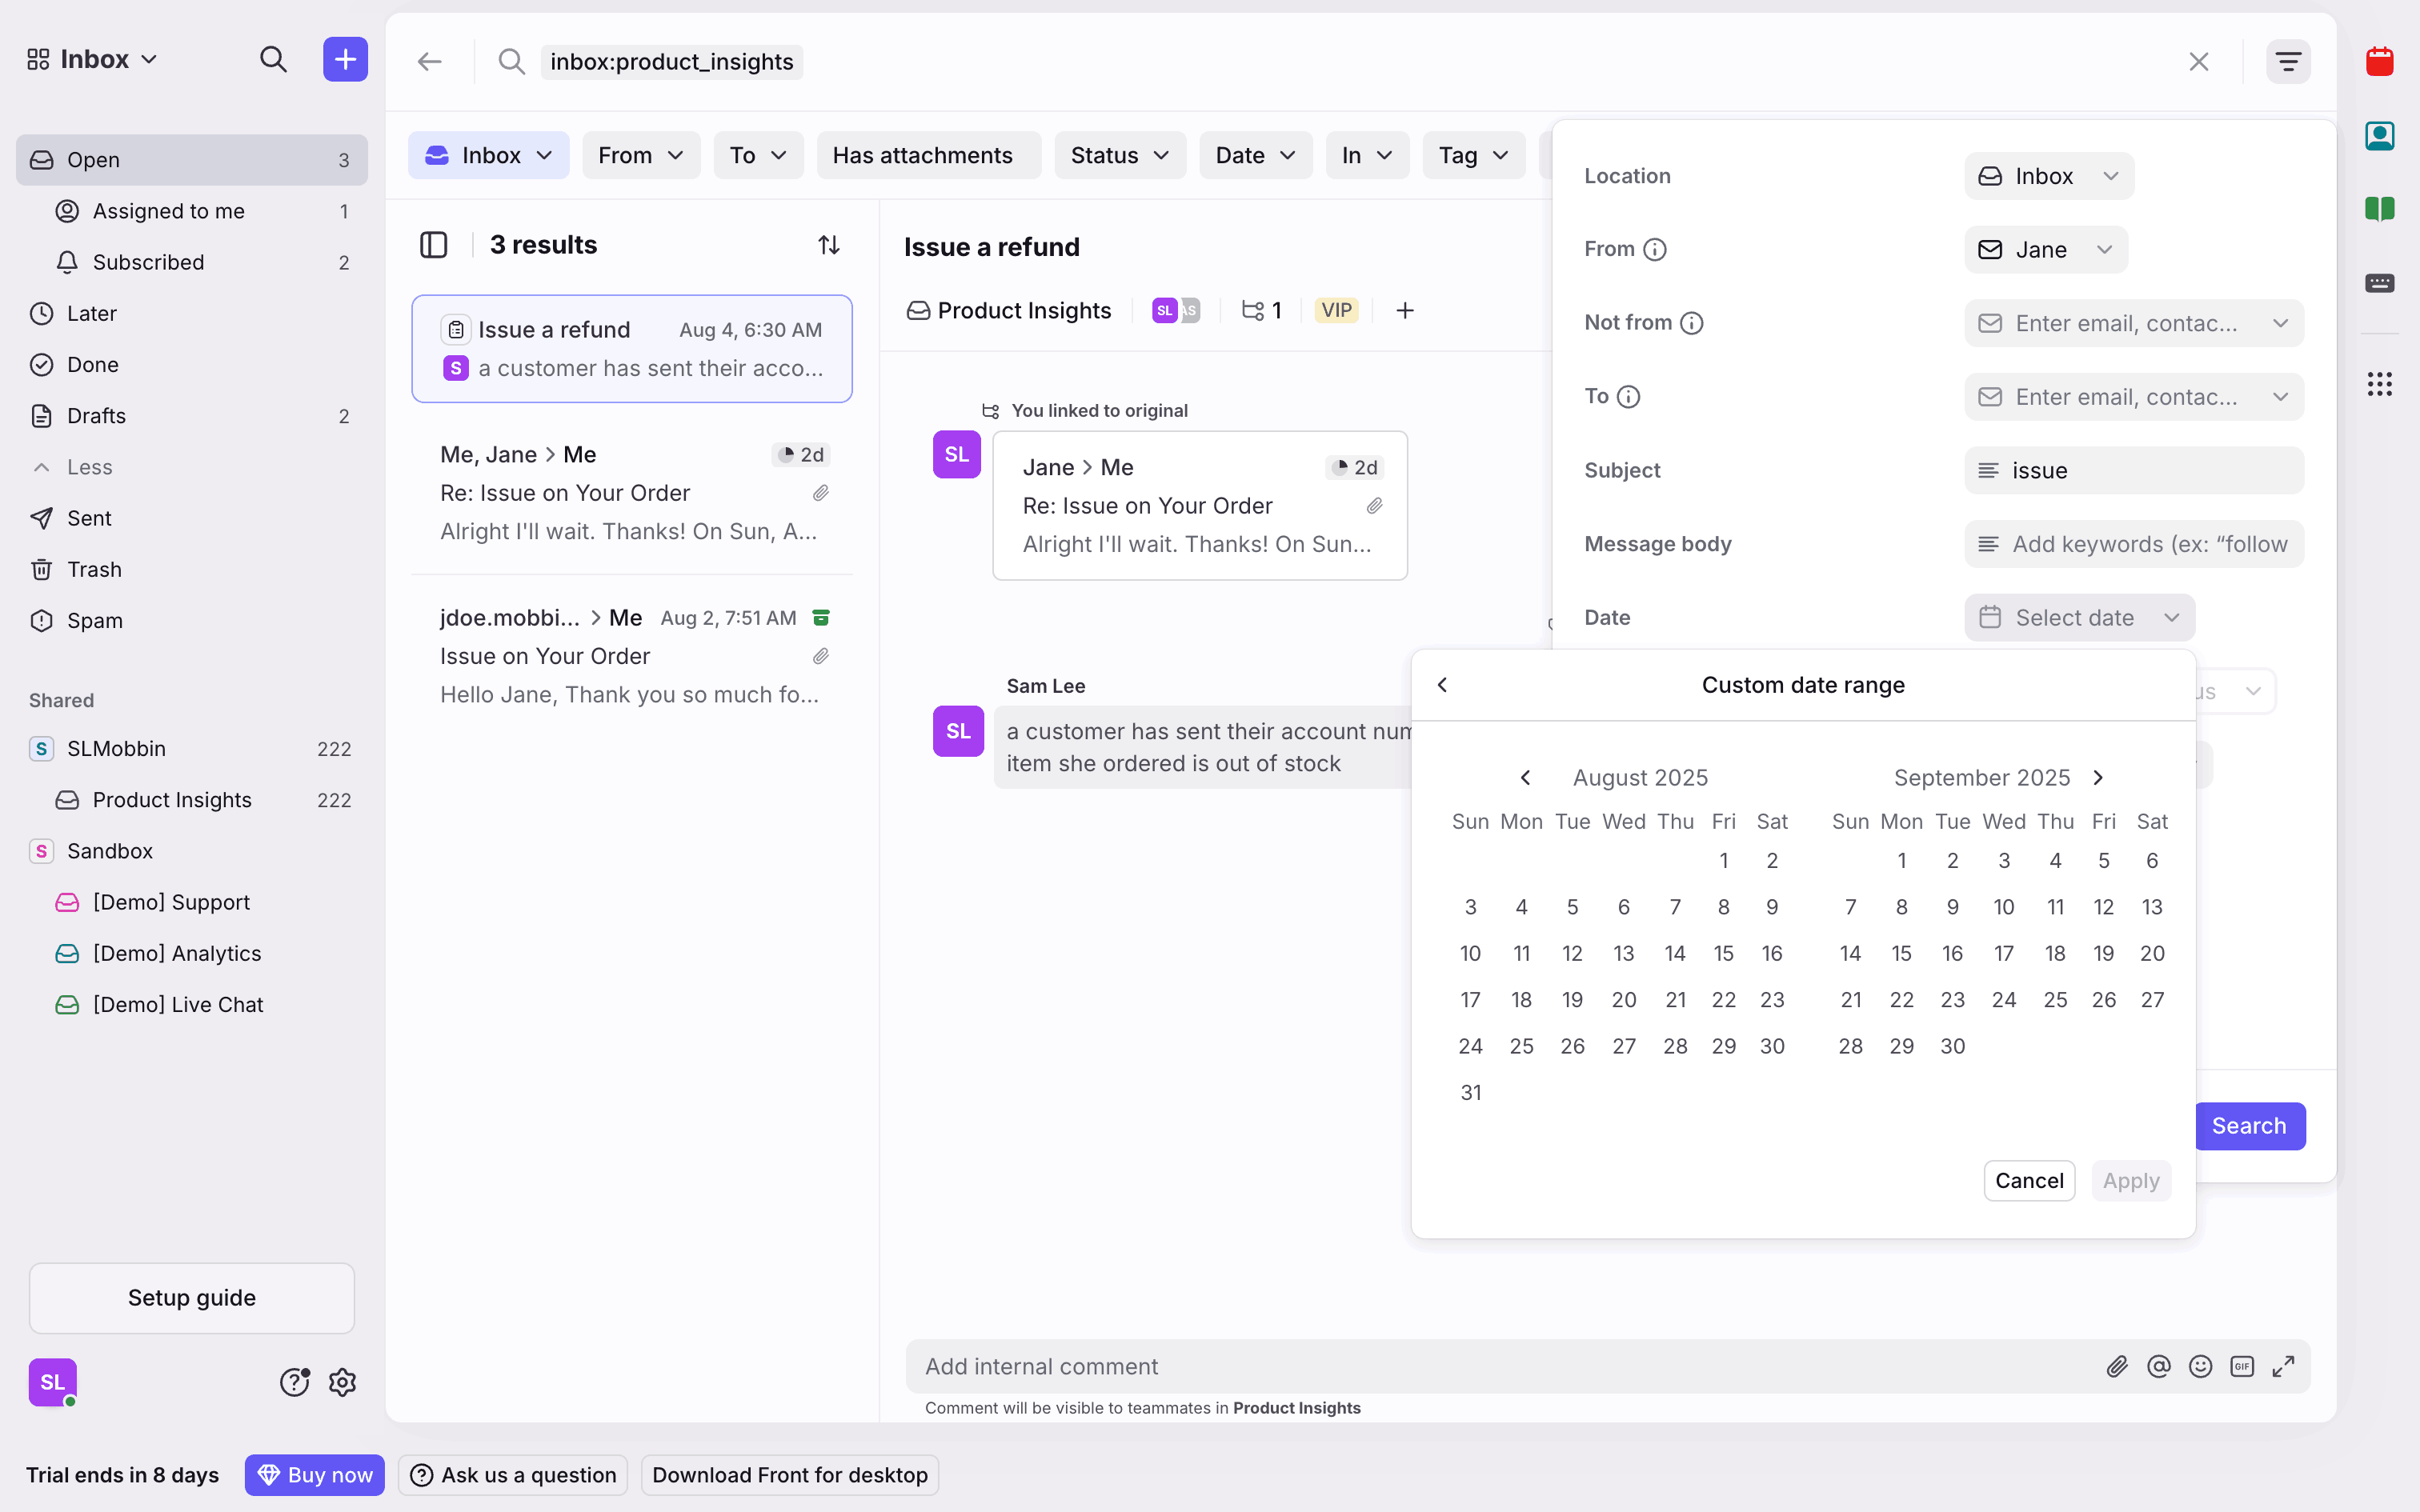Go to next month in the calendar
2420x1512 pixels.
point(2098,778)
